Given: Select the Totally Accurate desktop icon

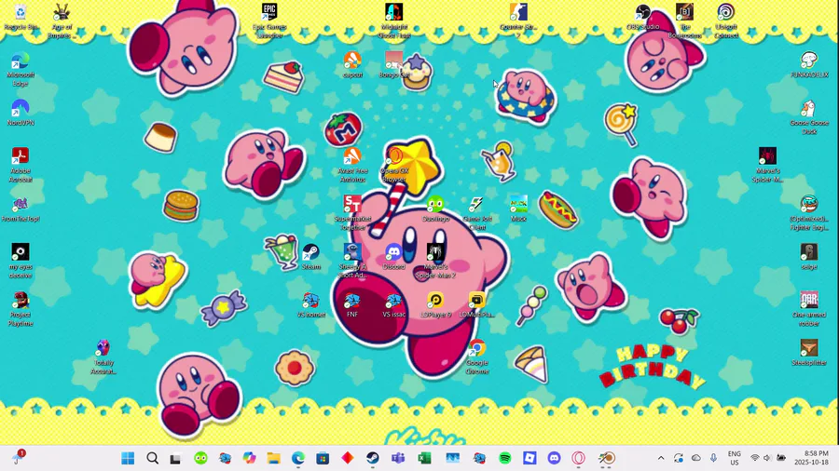Looking at the screenshot, I should [x=103, y=357].
